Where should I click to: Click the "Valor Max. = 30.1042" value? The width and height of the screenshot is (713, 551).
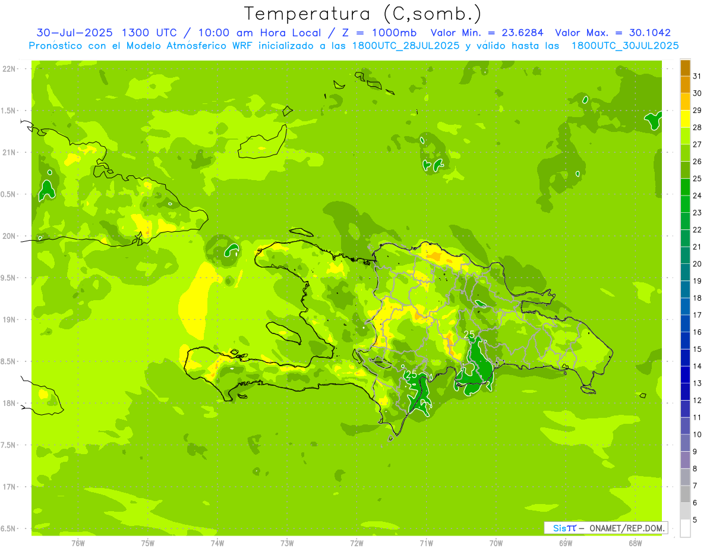(x=613, y=33)
